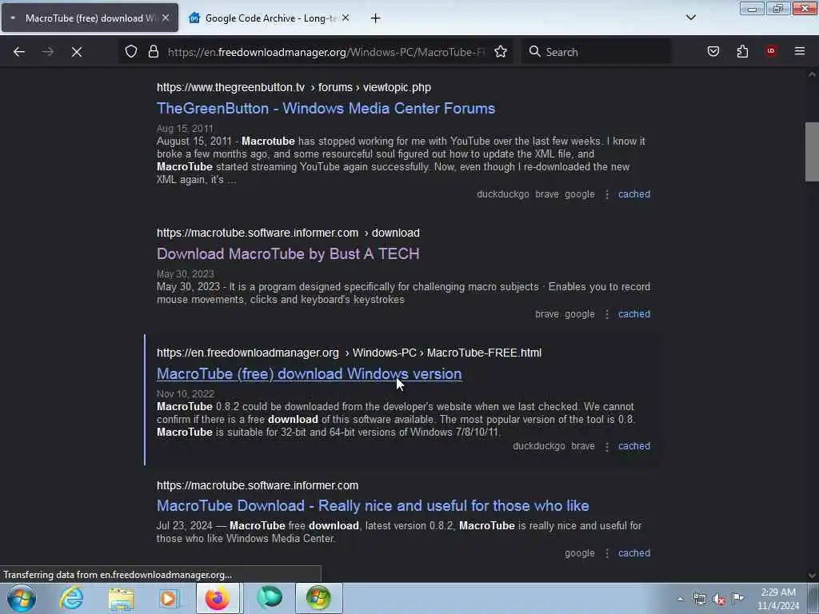Show hidden system tray icons

(680, 599)
